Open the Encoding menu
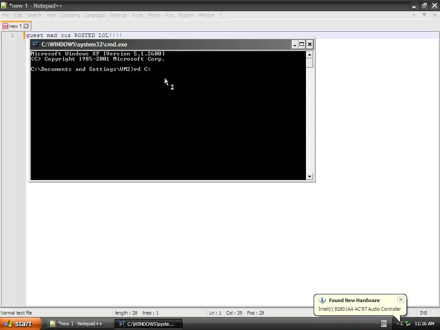Screen dimensions: 440x330 [x=70, y=15]
